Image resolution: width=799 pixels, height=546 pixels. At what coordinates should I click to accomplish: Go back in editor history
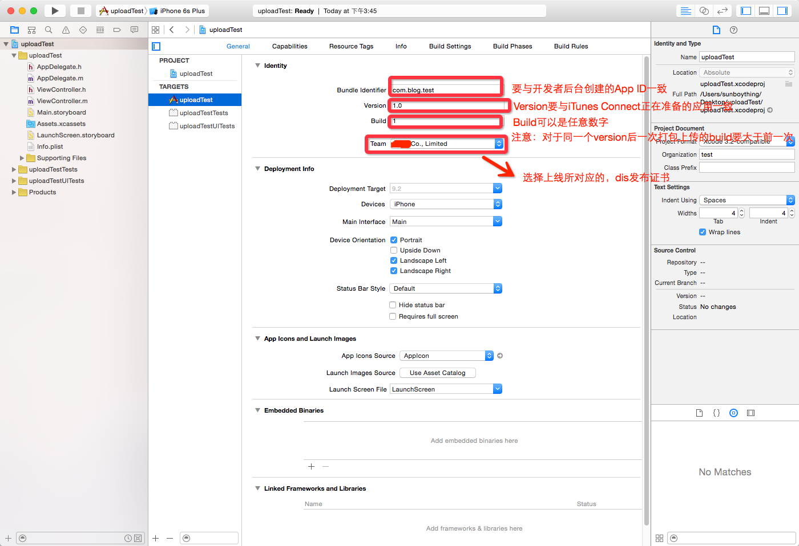click(x=172, y=30)
